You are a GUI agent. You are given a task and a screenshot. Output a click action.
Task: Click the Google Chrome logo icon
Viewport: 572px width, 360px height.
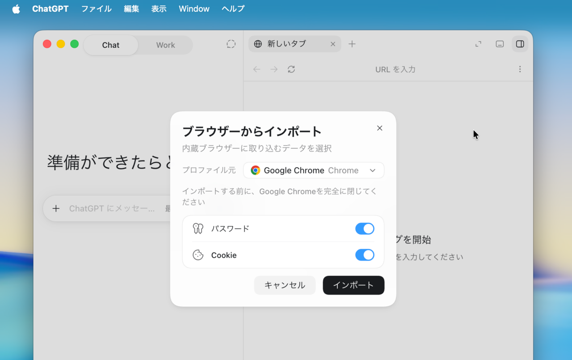click(x=256, y=170)
